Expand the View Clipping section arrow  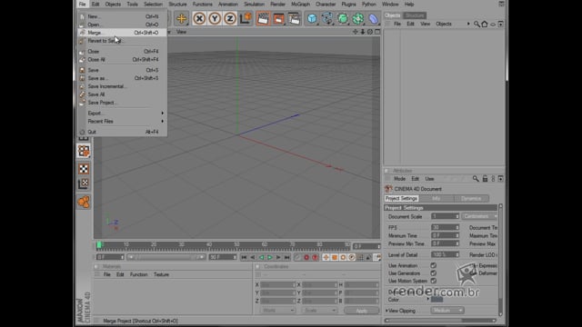point(386,311)
